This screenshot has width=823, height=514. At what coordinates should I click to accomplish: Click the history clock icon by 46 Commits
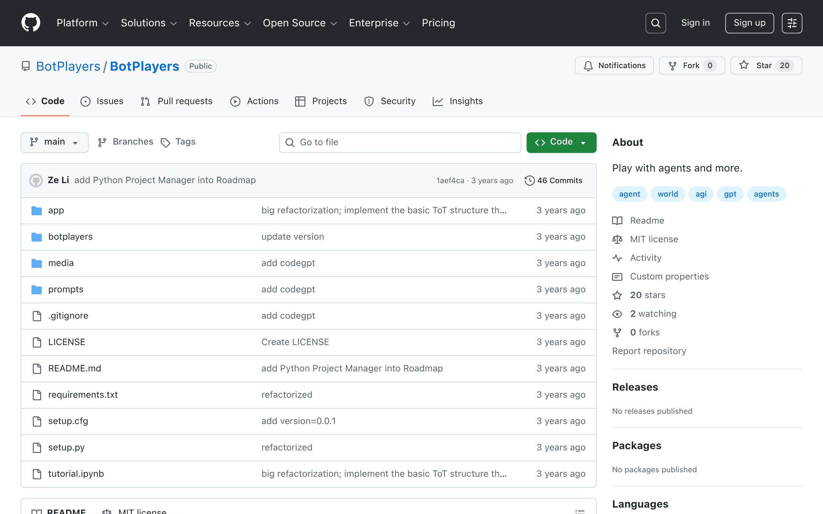coord(529,181)
